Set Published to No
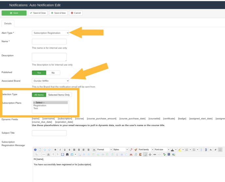 pyautogui.click(x=53, y=73)
